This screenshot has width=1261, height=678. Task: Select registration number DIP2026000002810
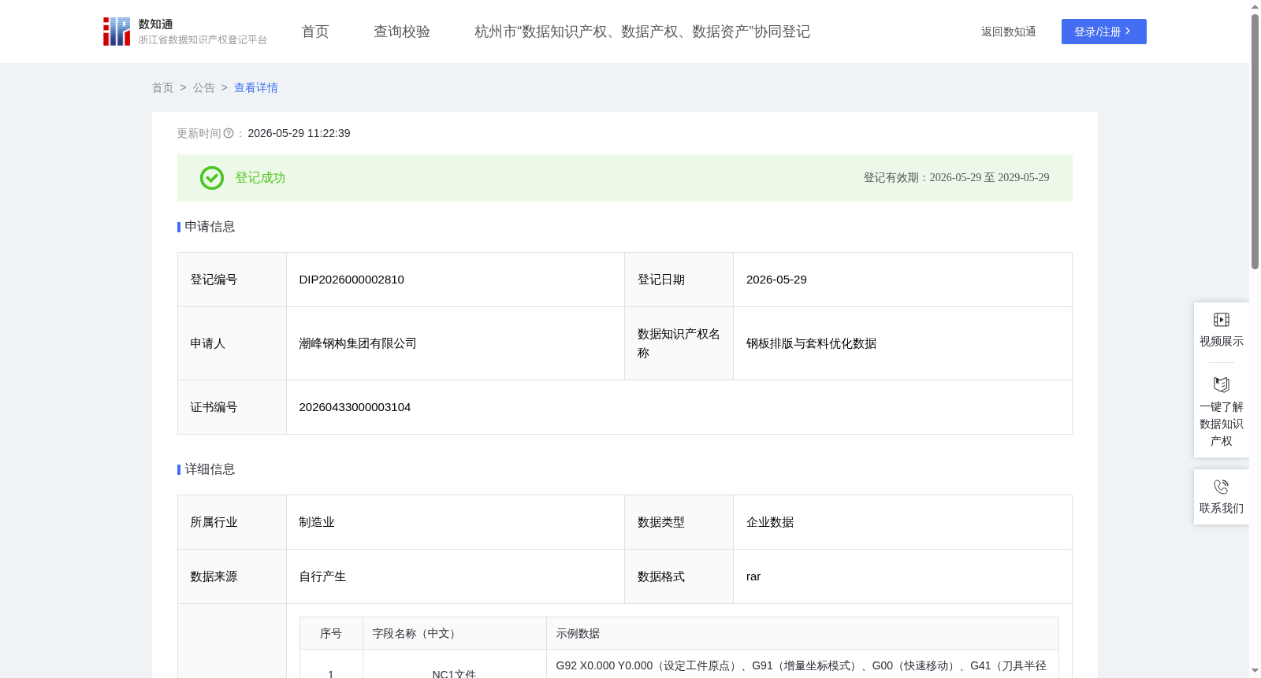[x=352, y=280]
